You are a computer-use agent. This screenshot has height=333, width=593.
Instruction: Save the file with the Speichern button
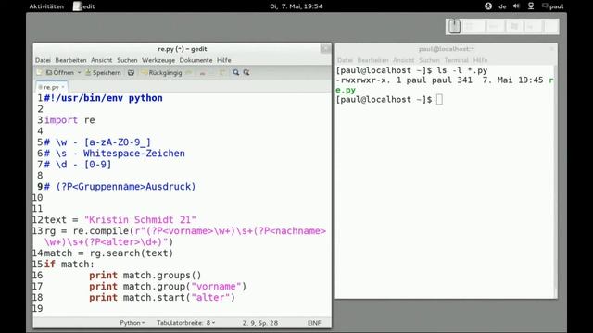click(103, 72)
